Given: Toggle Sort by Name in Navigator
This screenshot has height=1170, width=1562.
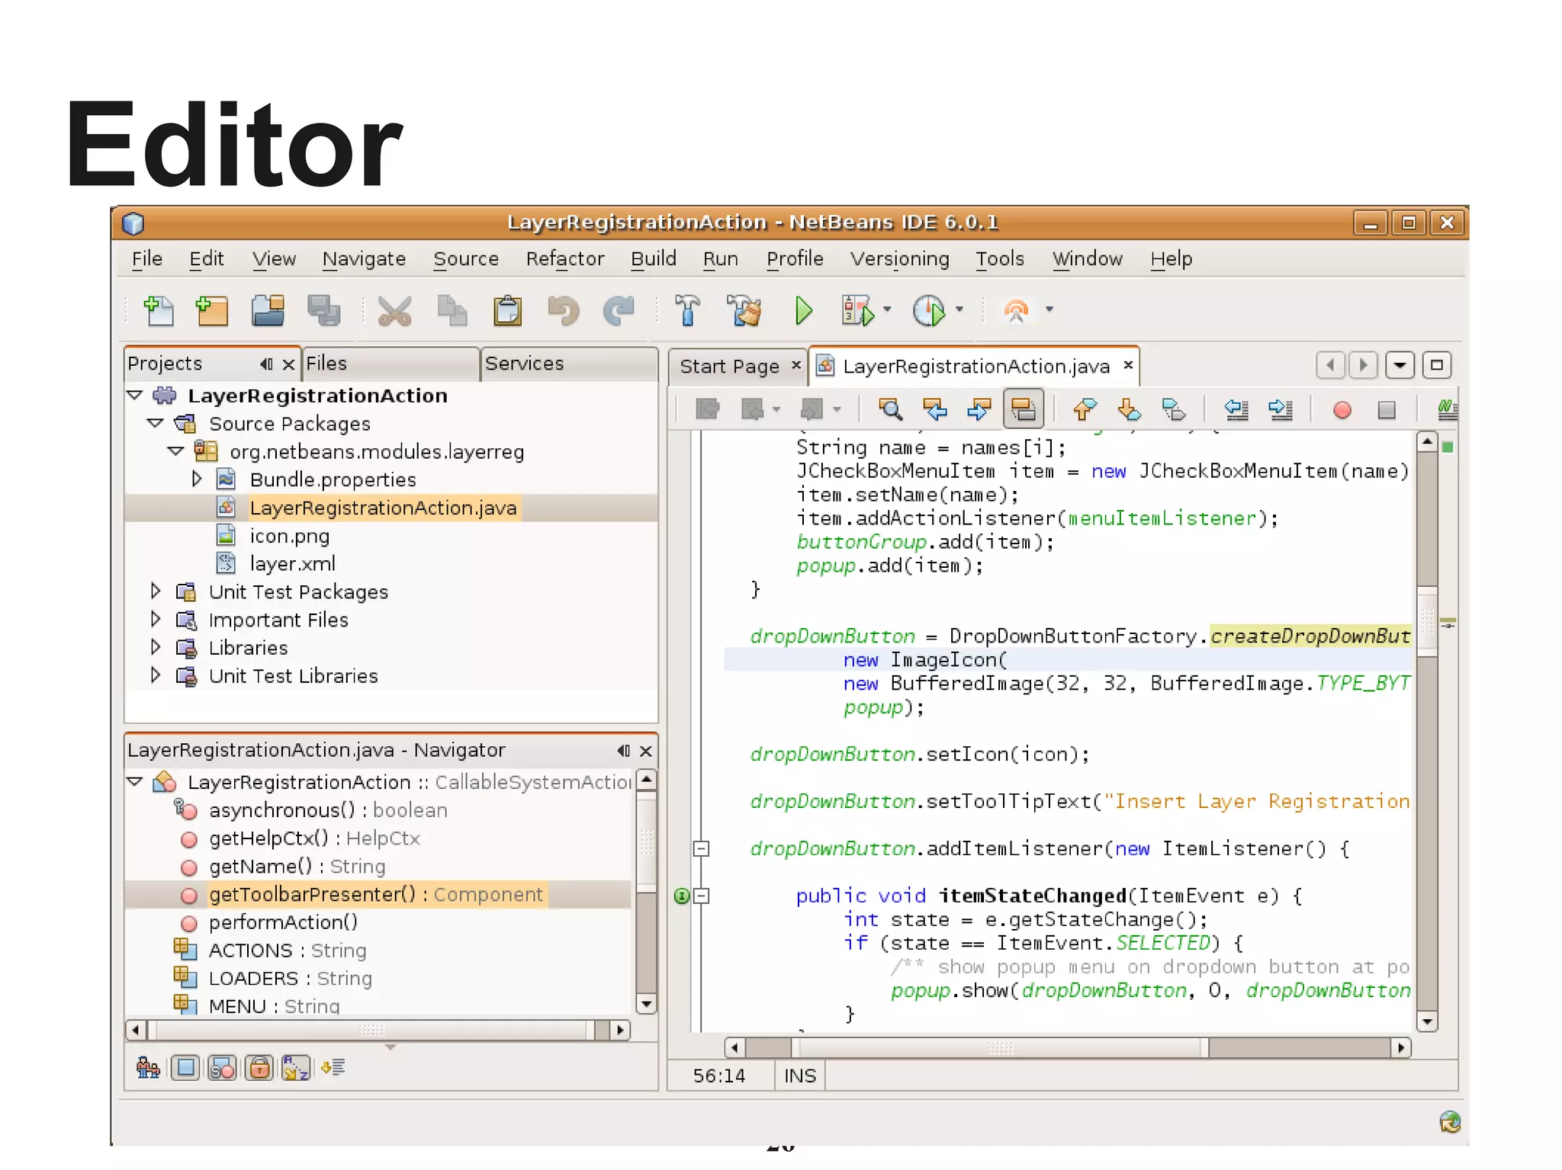Looking at the screenshot, I should coord(296,1068).
